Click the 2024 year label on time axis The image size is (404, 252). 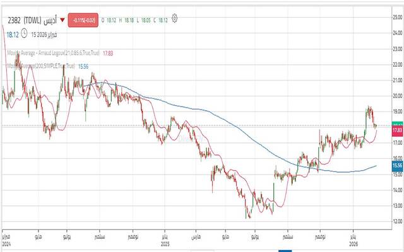[8, 242]
